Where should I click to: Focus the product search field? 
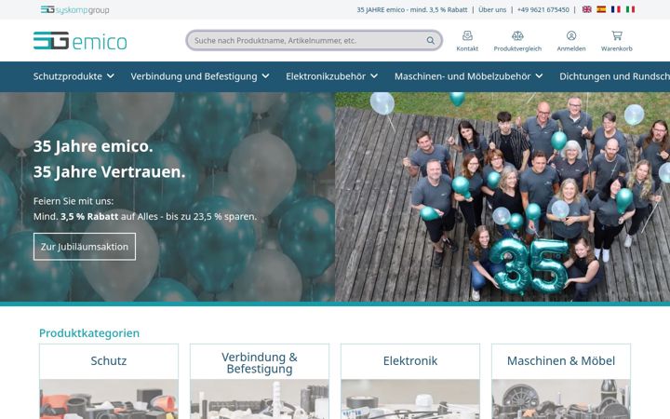pos(315,40)
